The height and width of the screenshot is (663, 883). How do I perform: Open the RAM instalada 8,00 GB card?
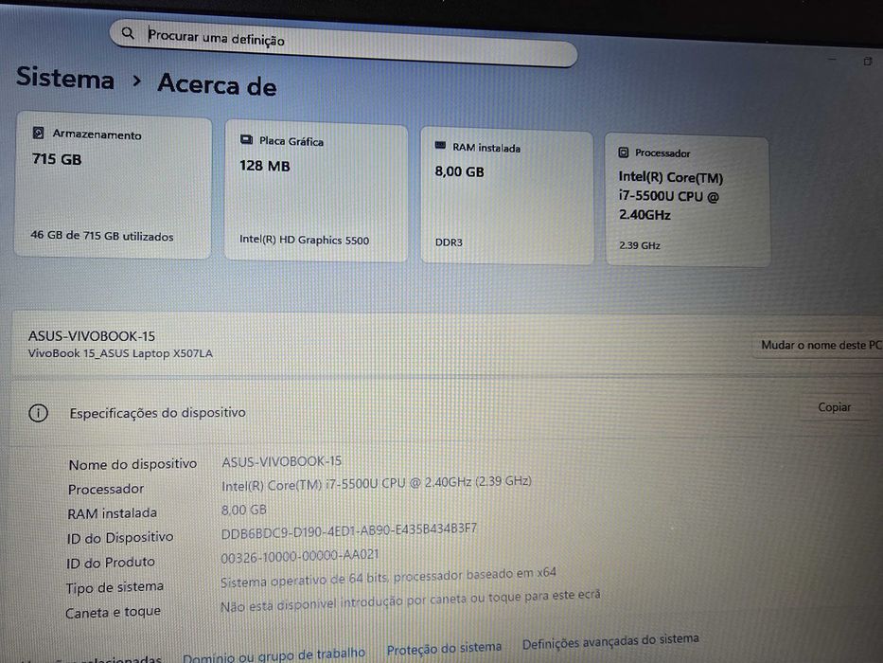pyautogui.click(x=507, y=196)
